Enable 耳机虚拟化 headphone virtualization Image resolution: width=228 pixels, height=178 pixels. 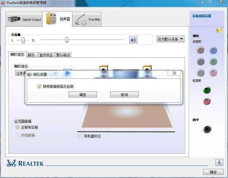pos(80,136)
